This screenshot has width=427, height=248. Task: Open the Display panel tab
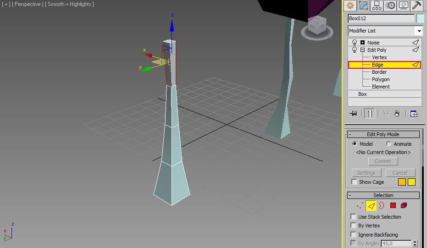[x=404, y=6]
